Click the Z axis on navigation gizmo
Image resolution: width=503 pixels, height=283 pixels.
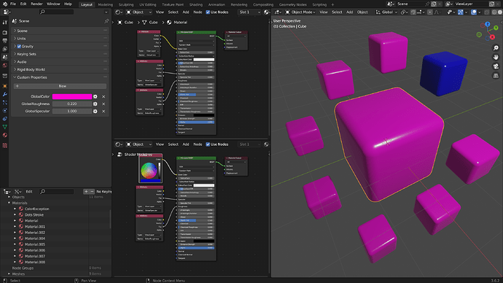point(487,24)
